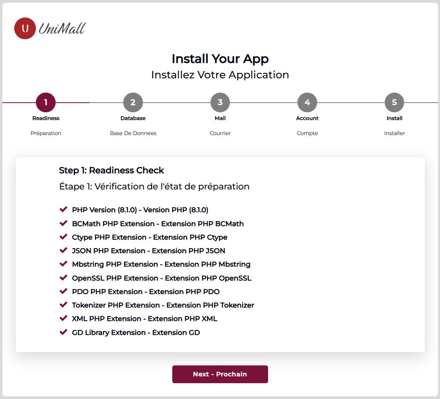
Task: Click the Next - Prochain button
Action: coord(220,374)
